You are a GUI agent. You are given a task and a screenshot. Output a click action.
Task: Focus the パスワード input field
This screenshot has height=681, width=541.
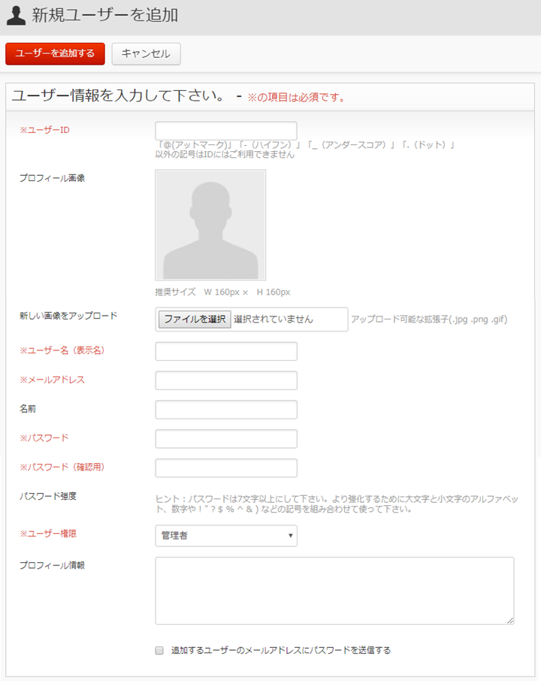point(225,438)
